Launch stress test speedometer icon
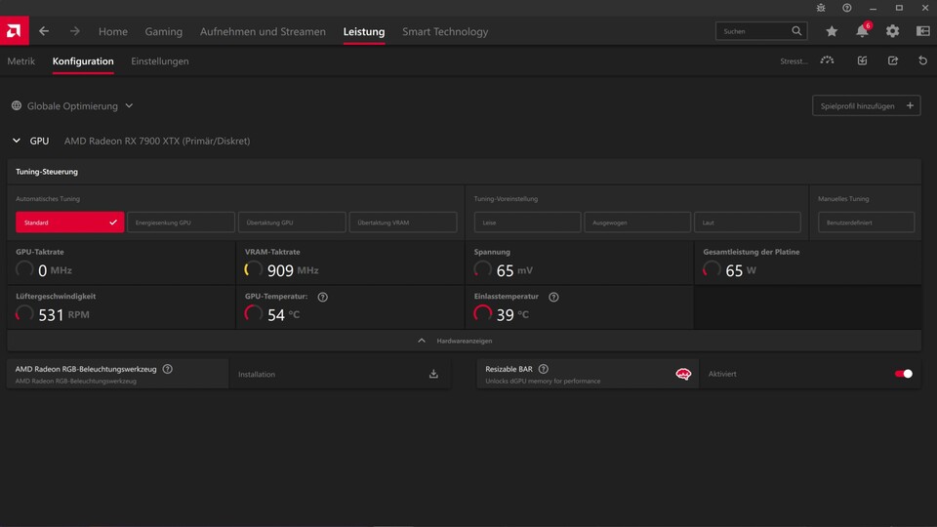937x527 pixels. (x=828, y=61)
